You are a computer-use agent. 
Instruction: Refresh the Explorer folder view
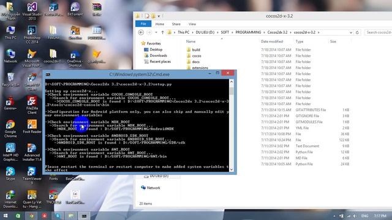(357, 32)
